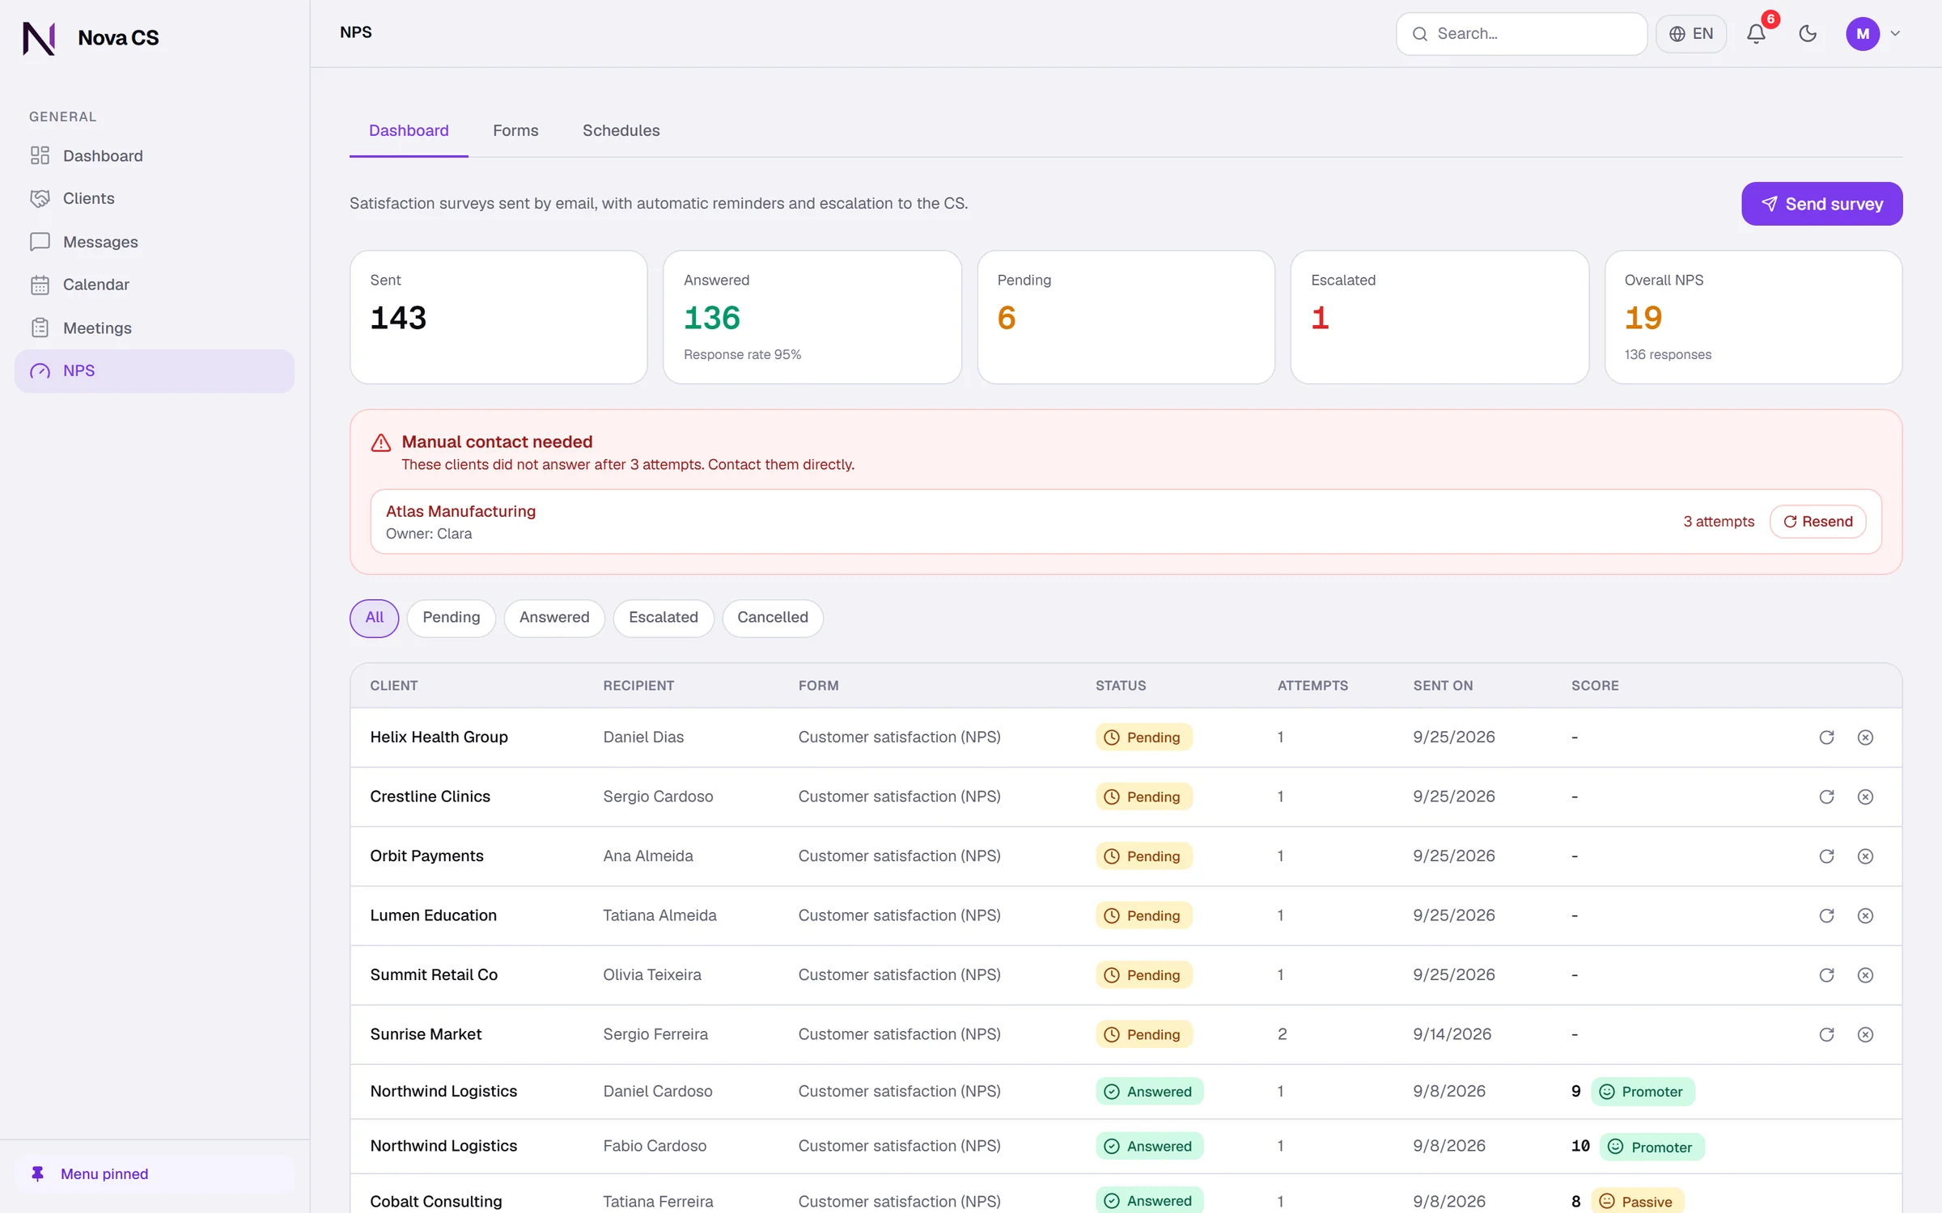Resend icon for Summit Retail Co
The image size is (1942, 1213).
tap(1826, 974)
